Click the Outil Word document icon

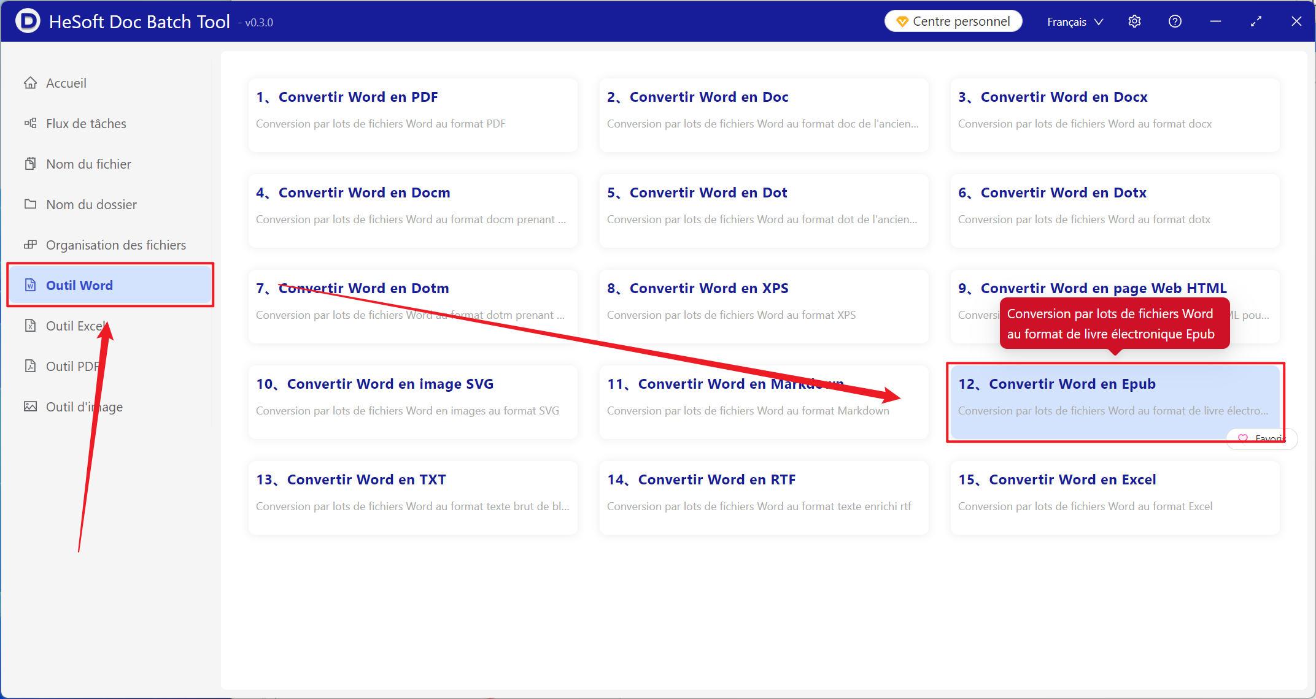(30, 285)
